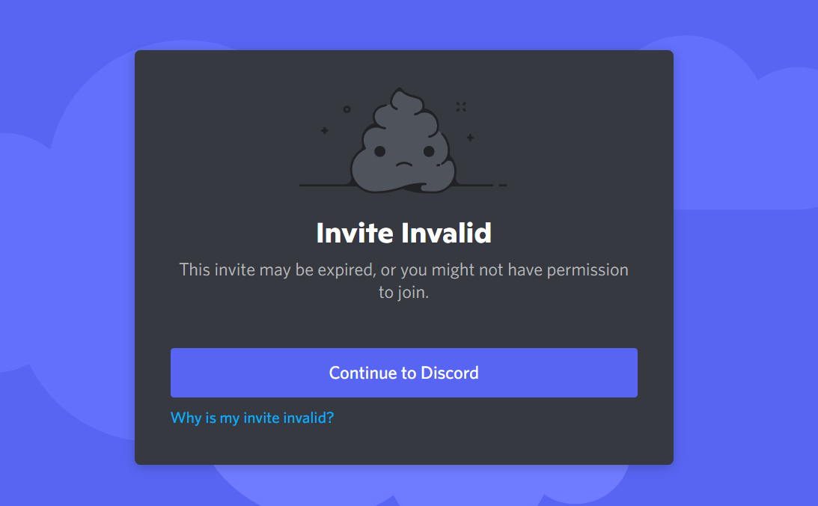Click the poop character's left eye

pos(379,151)
